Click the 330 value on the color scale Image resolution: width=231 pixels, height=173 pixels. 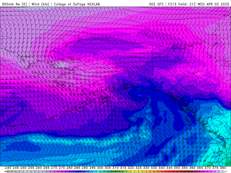(146, 168)
